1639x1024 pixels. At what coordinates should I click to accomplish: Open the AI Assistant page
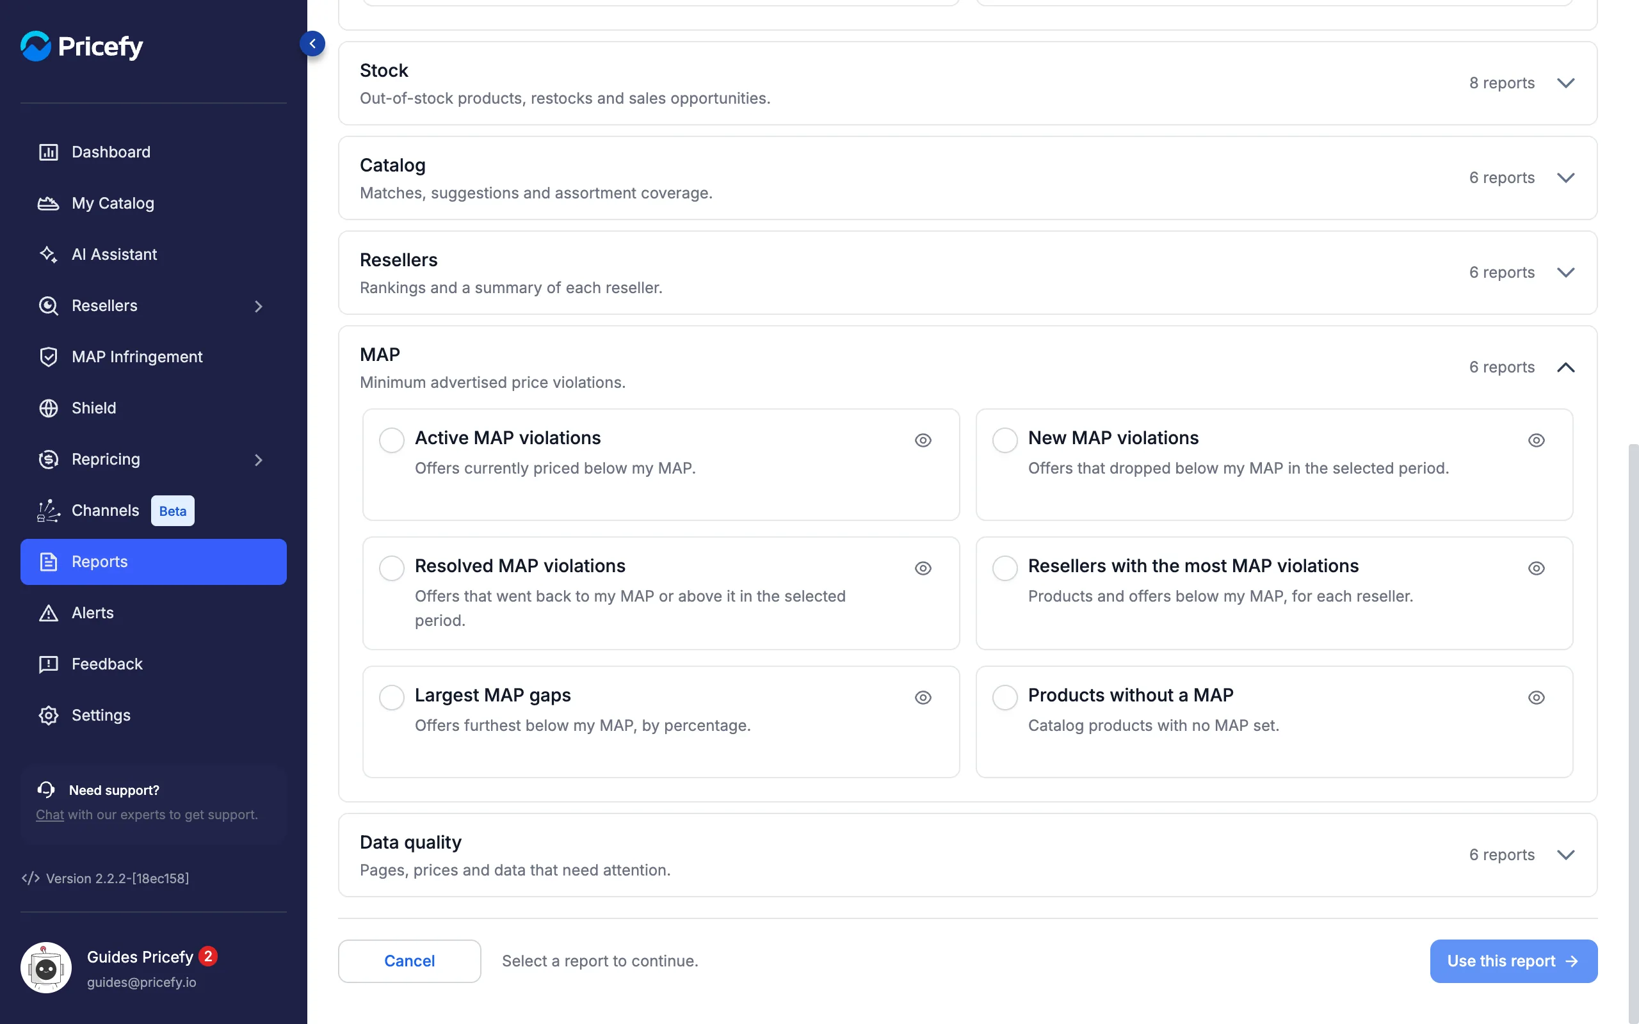[153, 255]
